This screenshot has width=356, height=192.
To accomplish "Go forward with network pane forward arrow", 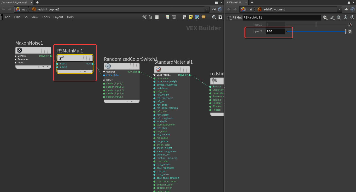I will coord(10,9).
